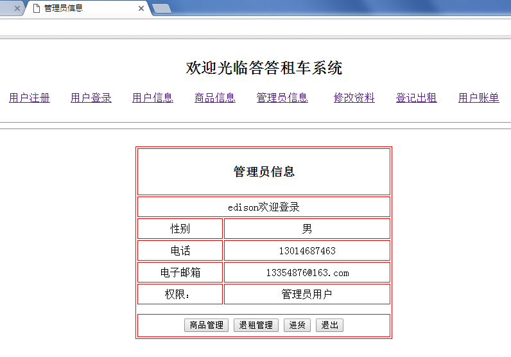Close the 管理员信息 browser tab

click(141, 8)
